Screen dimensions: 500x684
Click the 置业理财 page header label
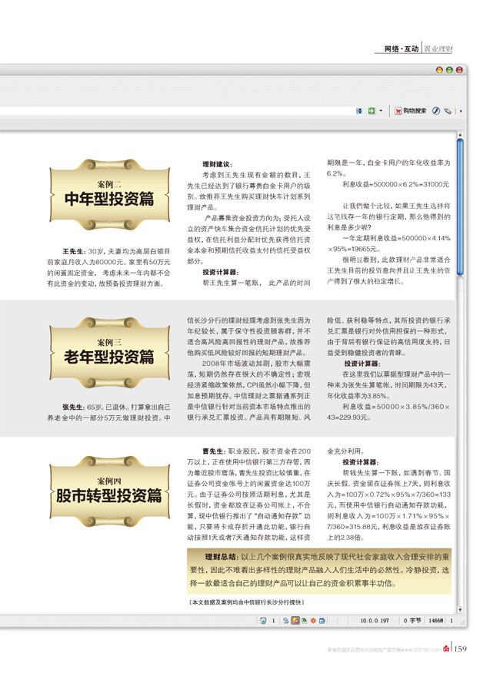point(438,49)
